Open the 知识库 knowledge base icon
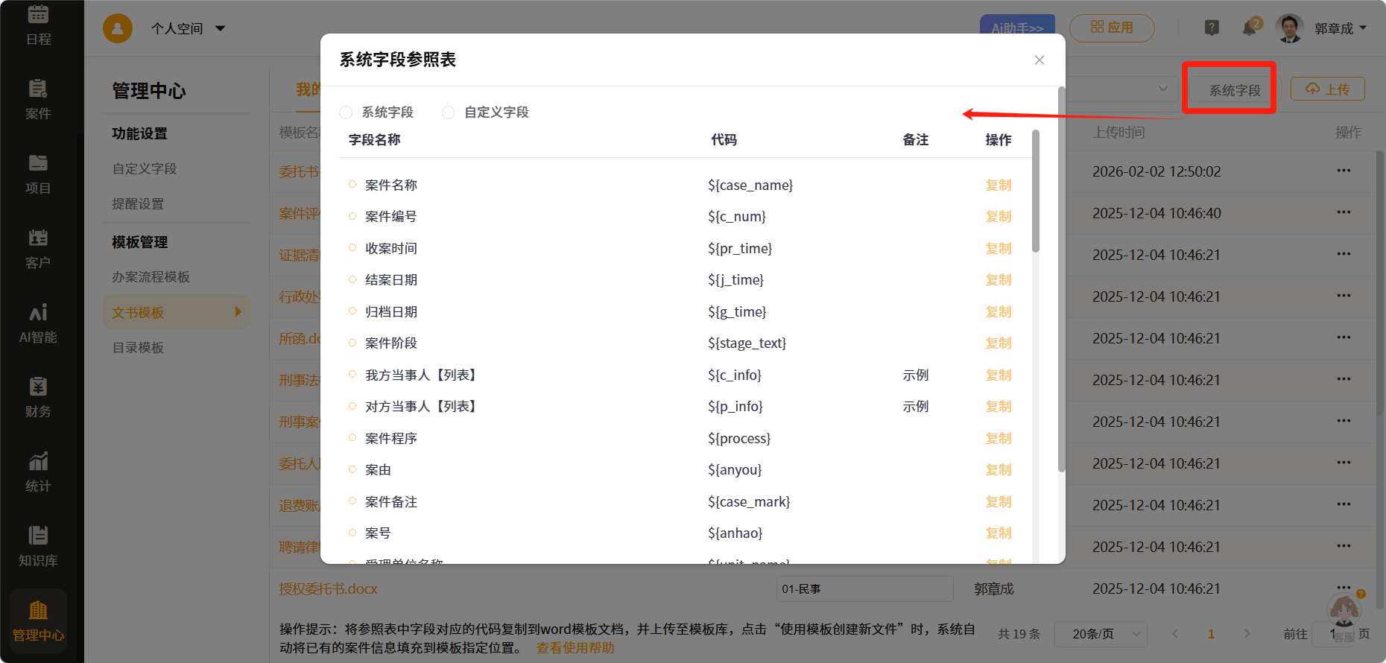Viewport: 1386px width, 663px height. tap(38, 546)
